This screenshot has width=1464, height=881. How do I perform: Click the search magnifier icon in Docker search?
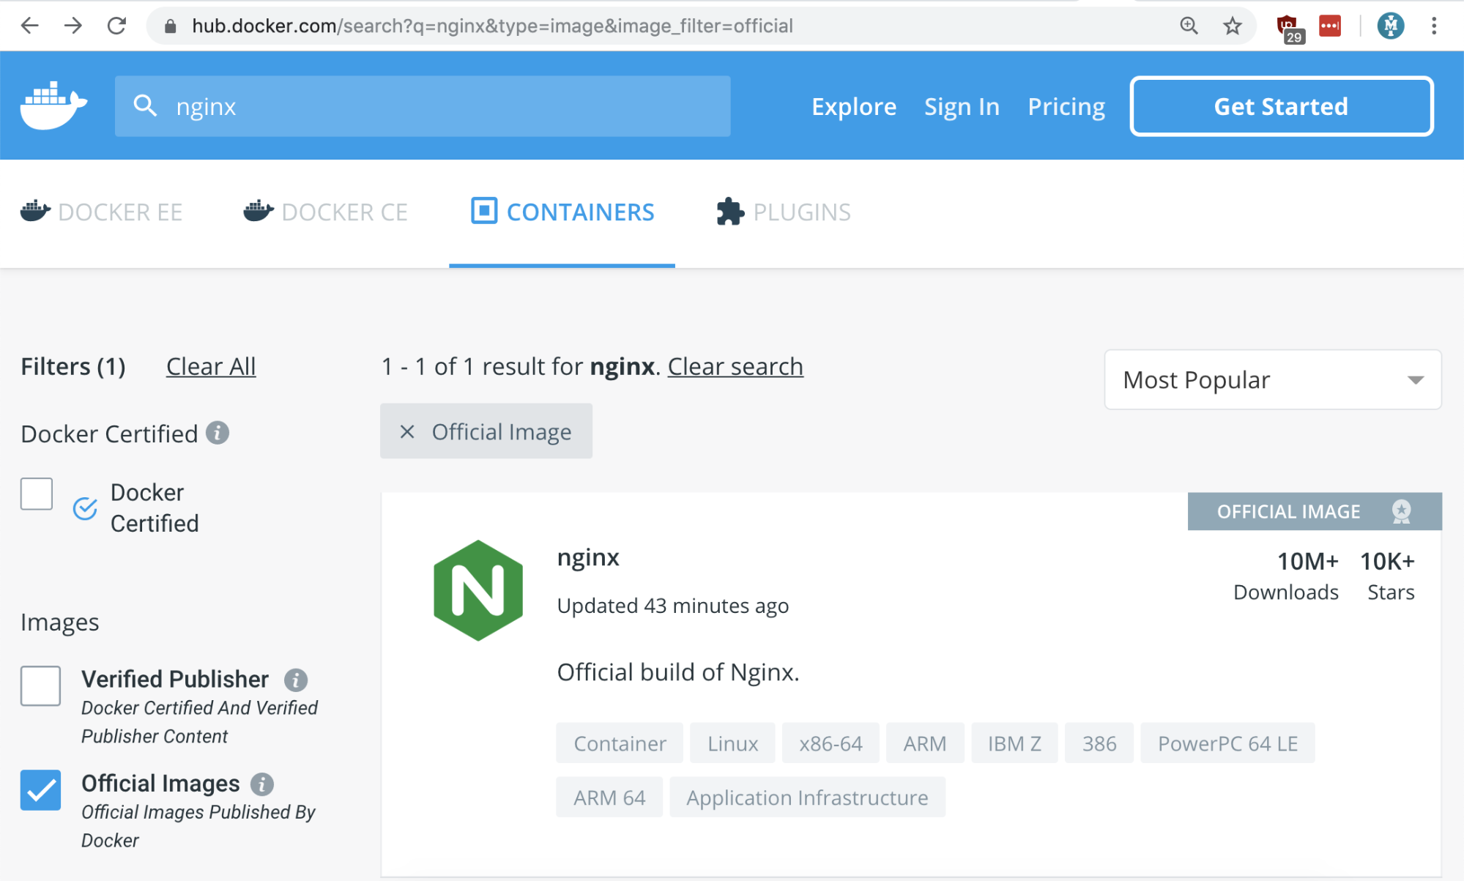145,105
